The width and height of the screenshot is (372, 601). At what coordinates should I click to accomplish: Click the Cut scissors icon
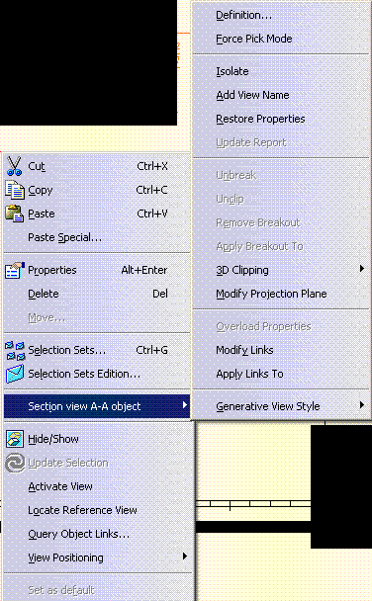(x=15, y=166)
